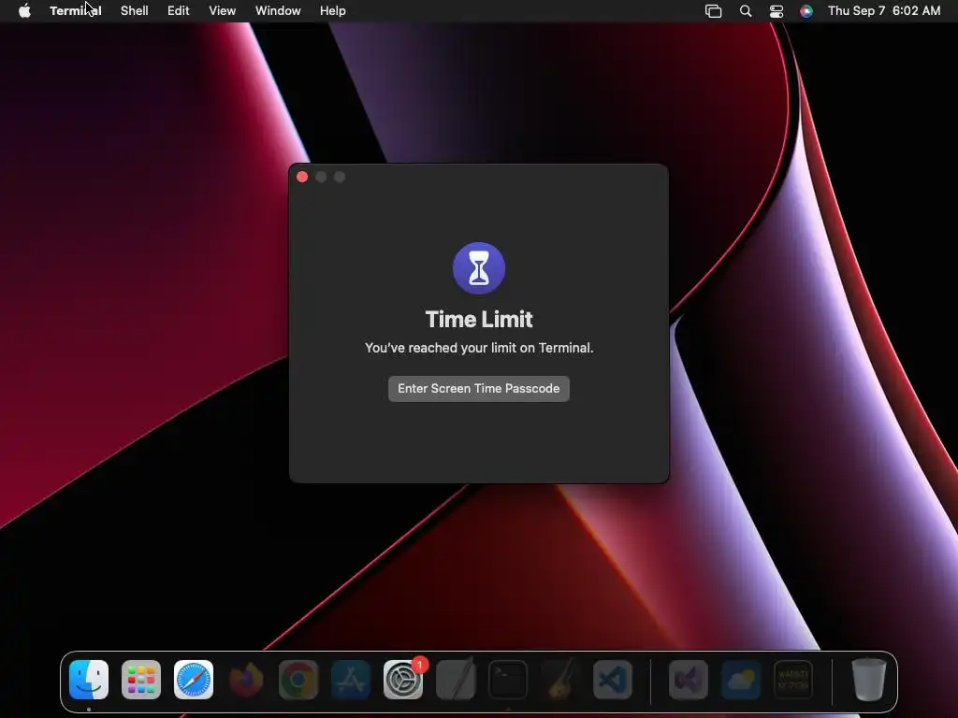Launch Safari from the Dock

[194, 680]
